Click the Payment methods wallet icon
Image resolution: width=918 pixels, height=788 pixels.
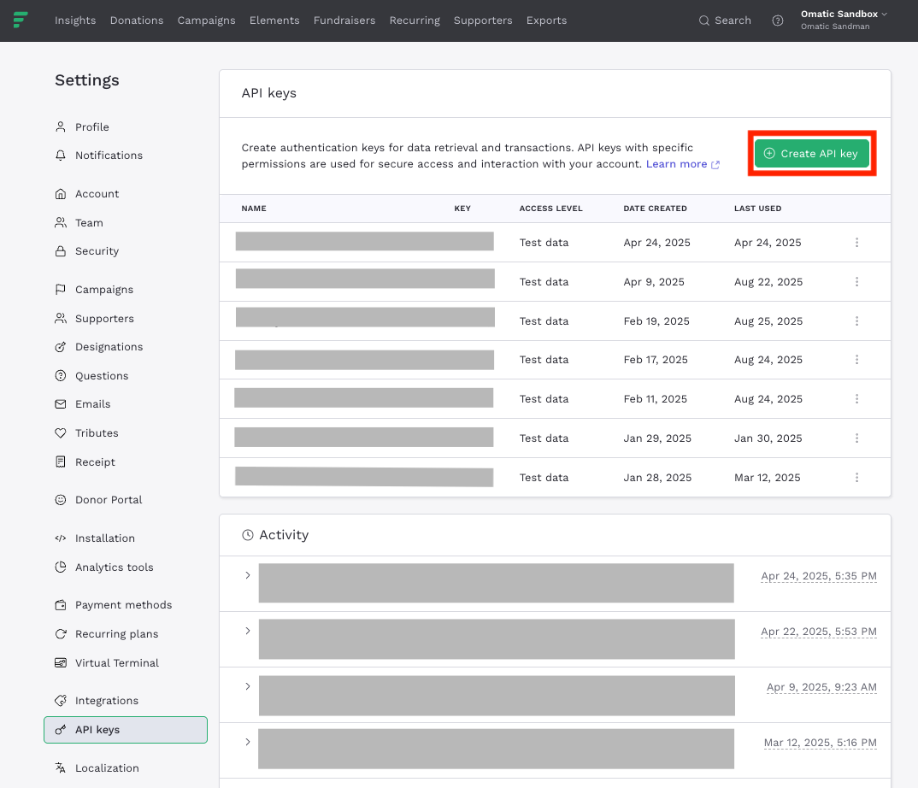pyautogui.click(x=61, y=605)
